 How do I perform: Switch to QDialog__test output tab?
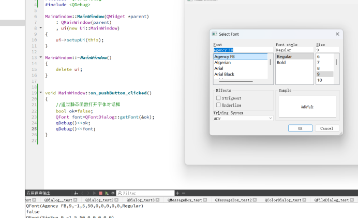58,200
